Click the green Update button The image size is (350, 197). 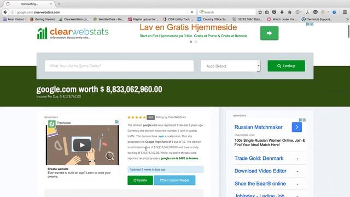tap(140, 180)
